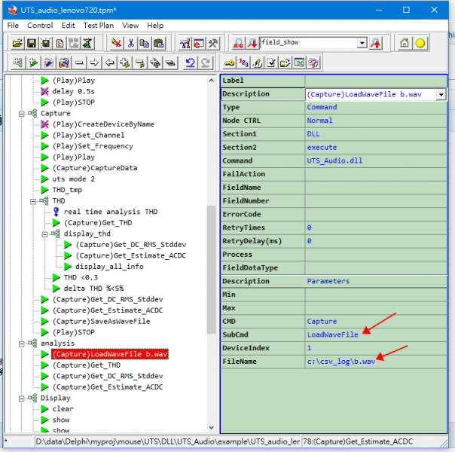Click the FileName value c:\csv_log\b.wav
This screenshot has width=455, height=452.
coord(340,362)
